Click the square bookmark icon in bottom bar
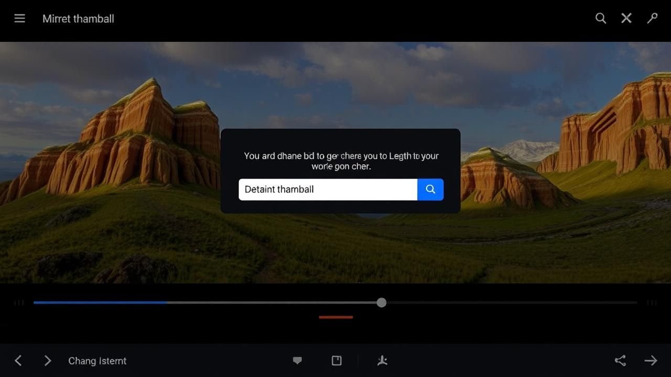Viewport: 671px width, 377px height. 337,361
